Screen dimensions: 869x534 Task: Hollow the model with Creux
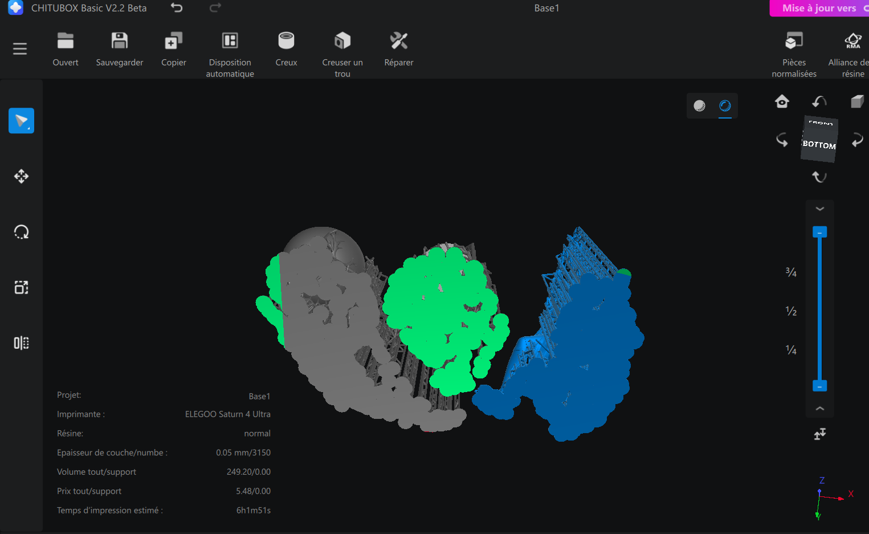[286, 41]
